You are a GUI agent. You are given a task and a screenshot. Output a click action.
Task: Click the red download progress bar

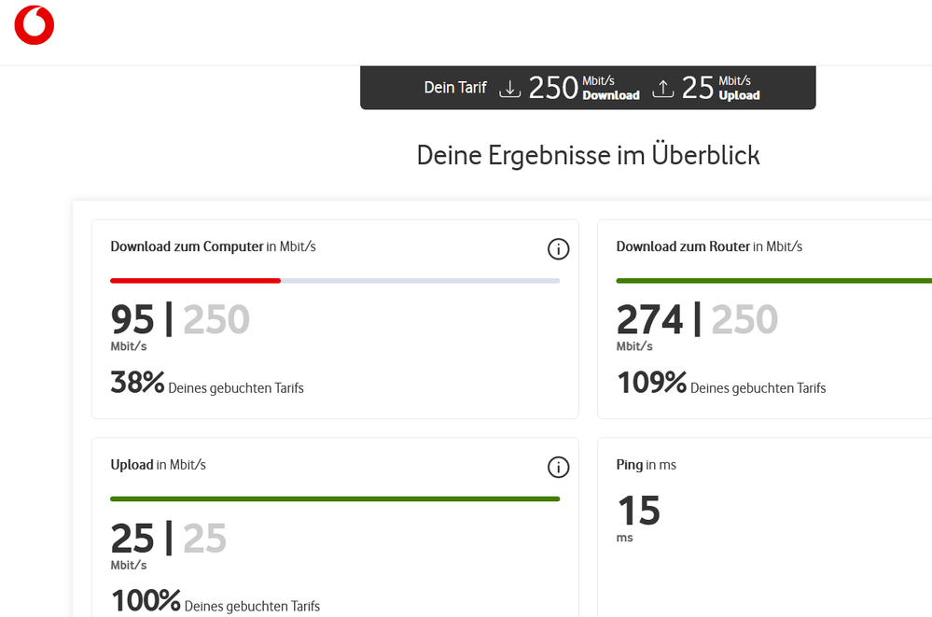pos(195,280)
